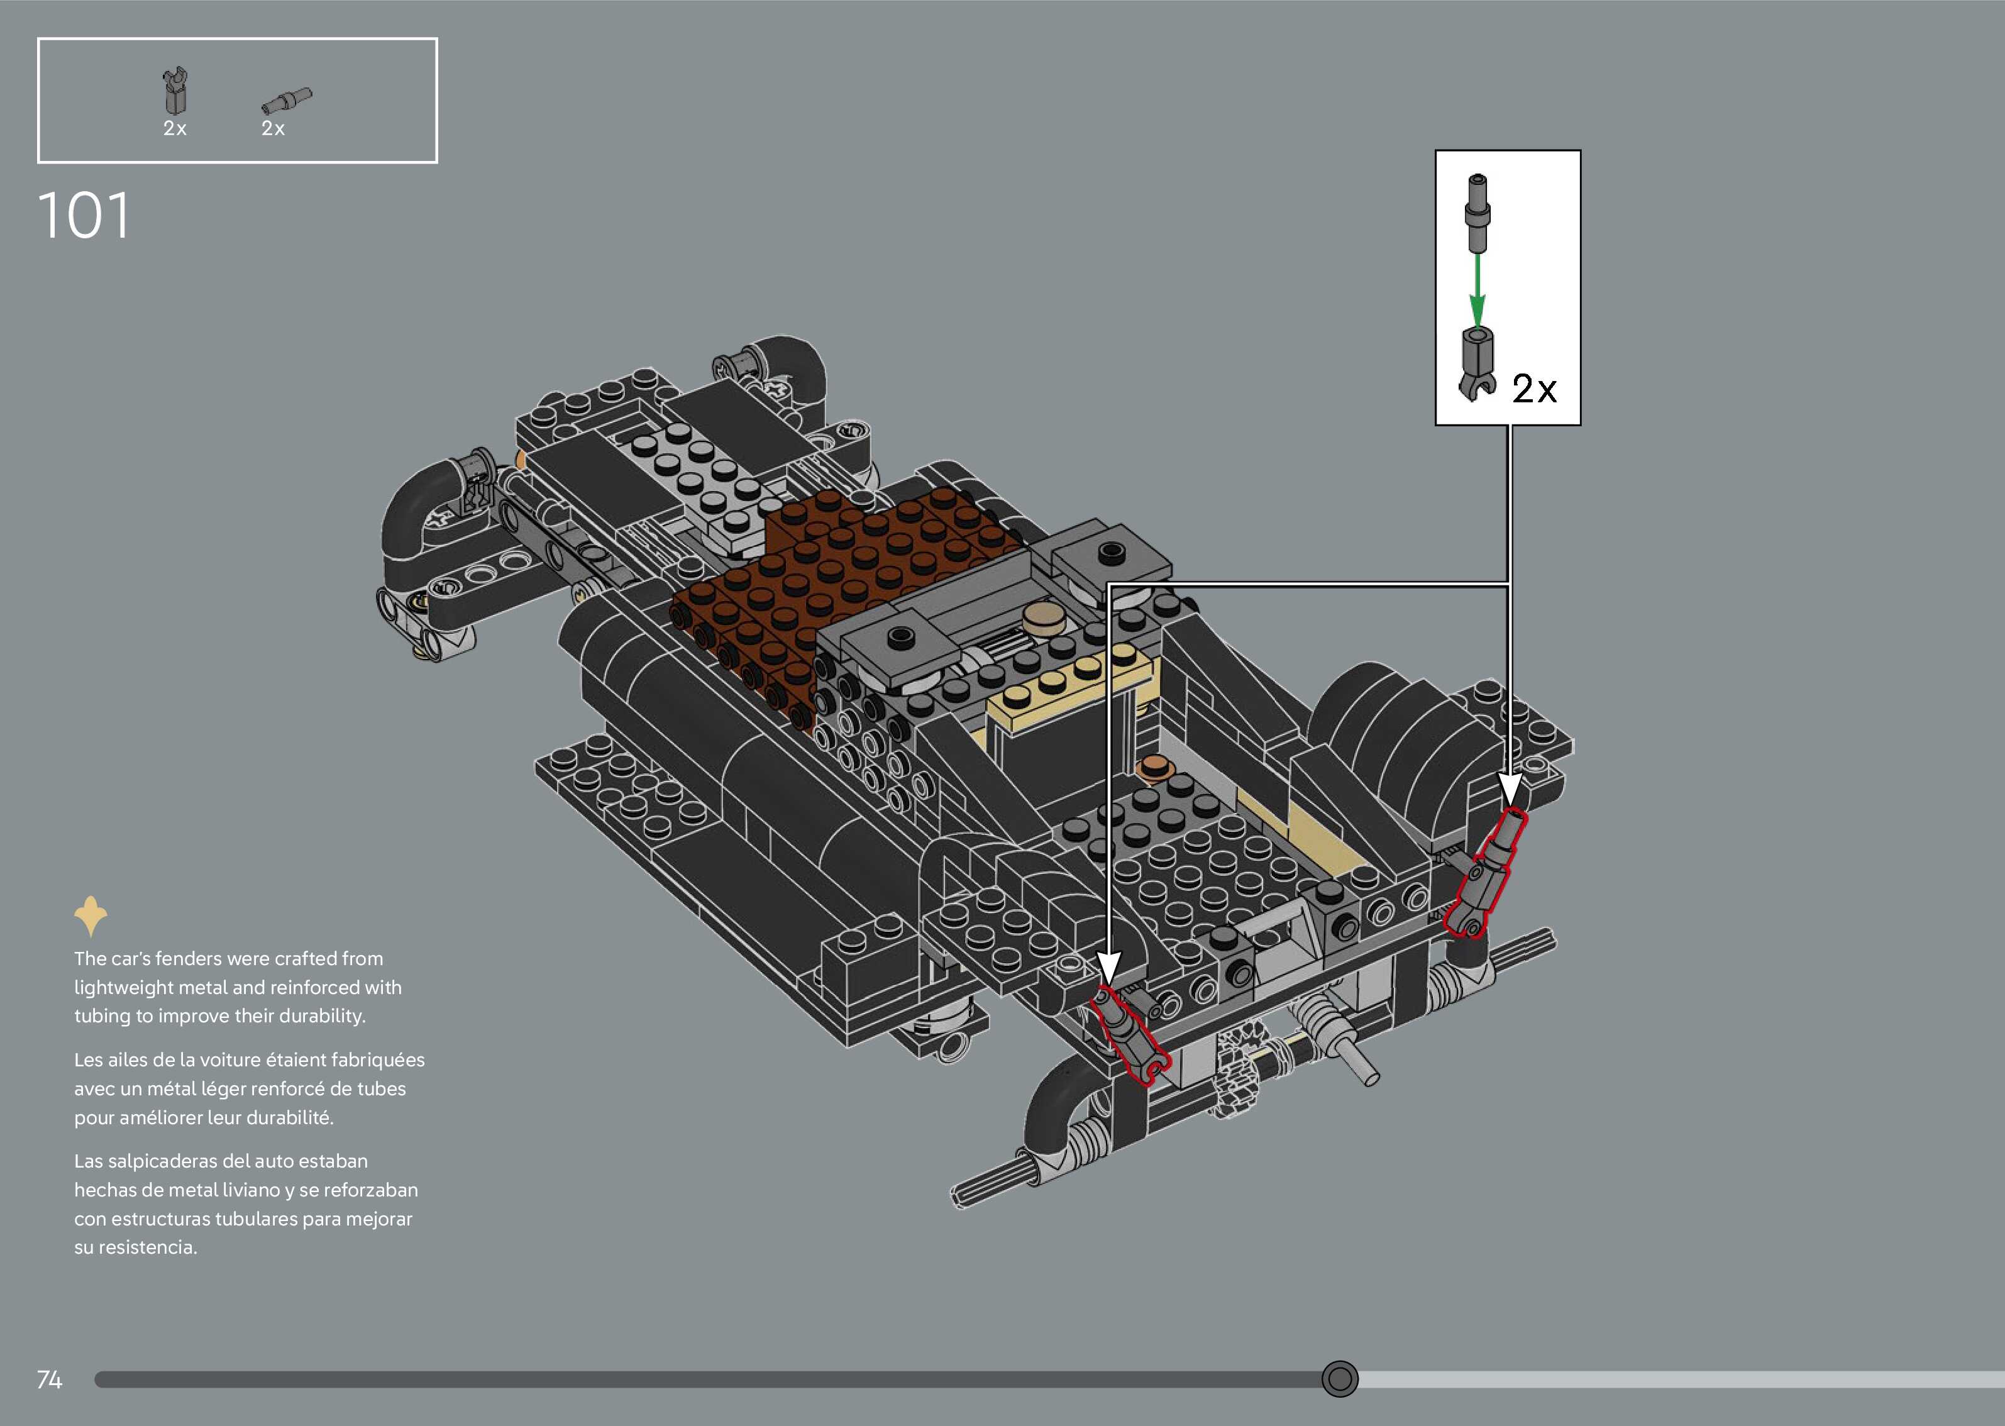2005x1426 pixels.
Task: Click the bar pin part icon in parts box
Action: (x=286, y=101)
